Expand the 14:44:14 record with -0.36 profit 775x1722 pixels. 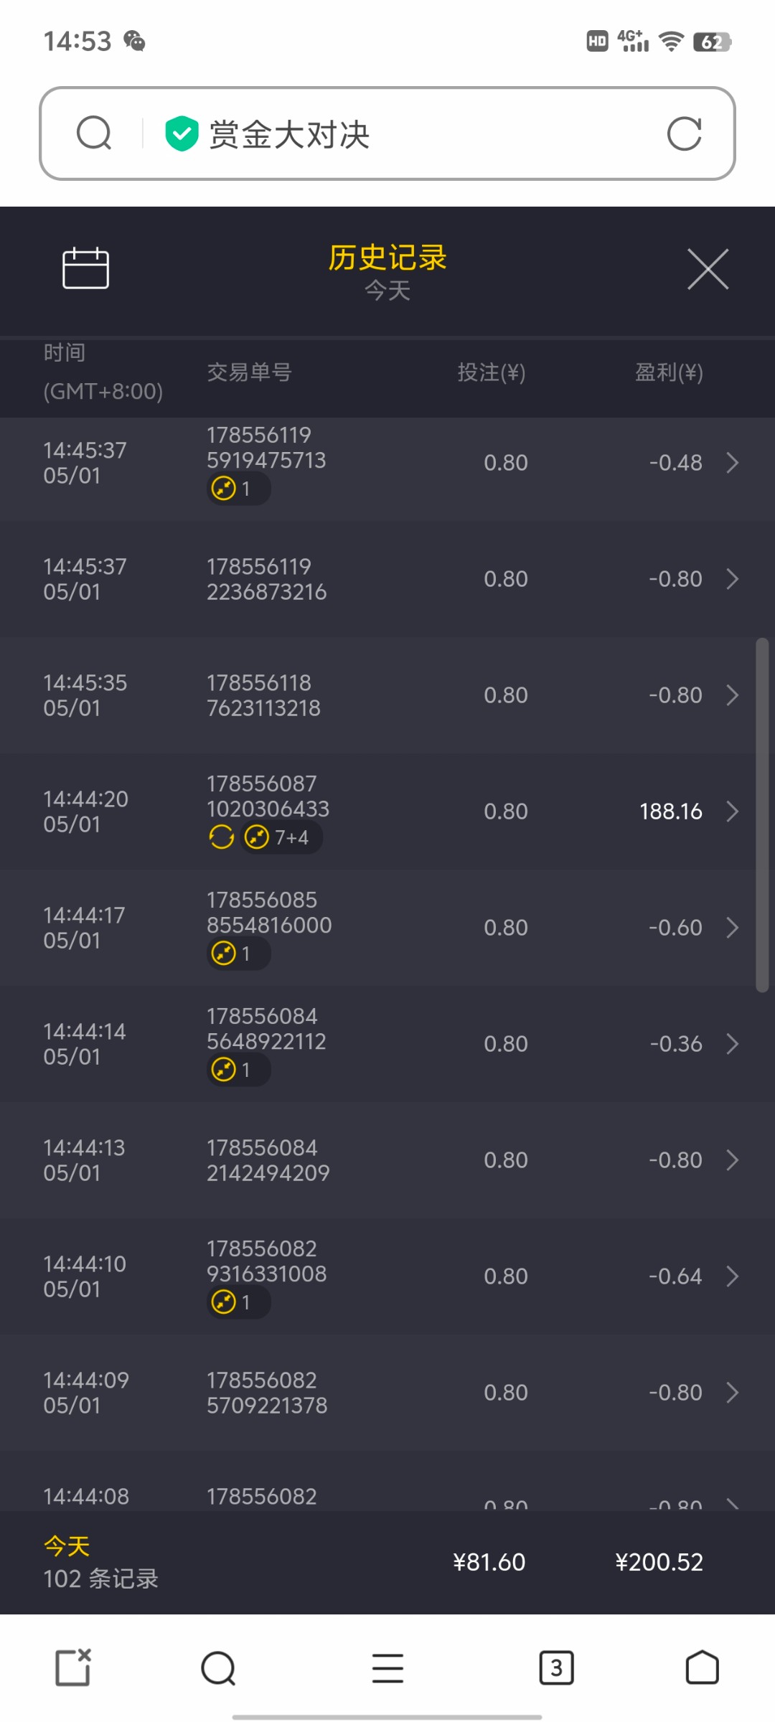coord(732,1044)
